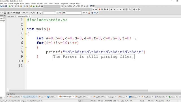Open the Fortran menu
Screen dimensions: 181x102
pos(33,4)
